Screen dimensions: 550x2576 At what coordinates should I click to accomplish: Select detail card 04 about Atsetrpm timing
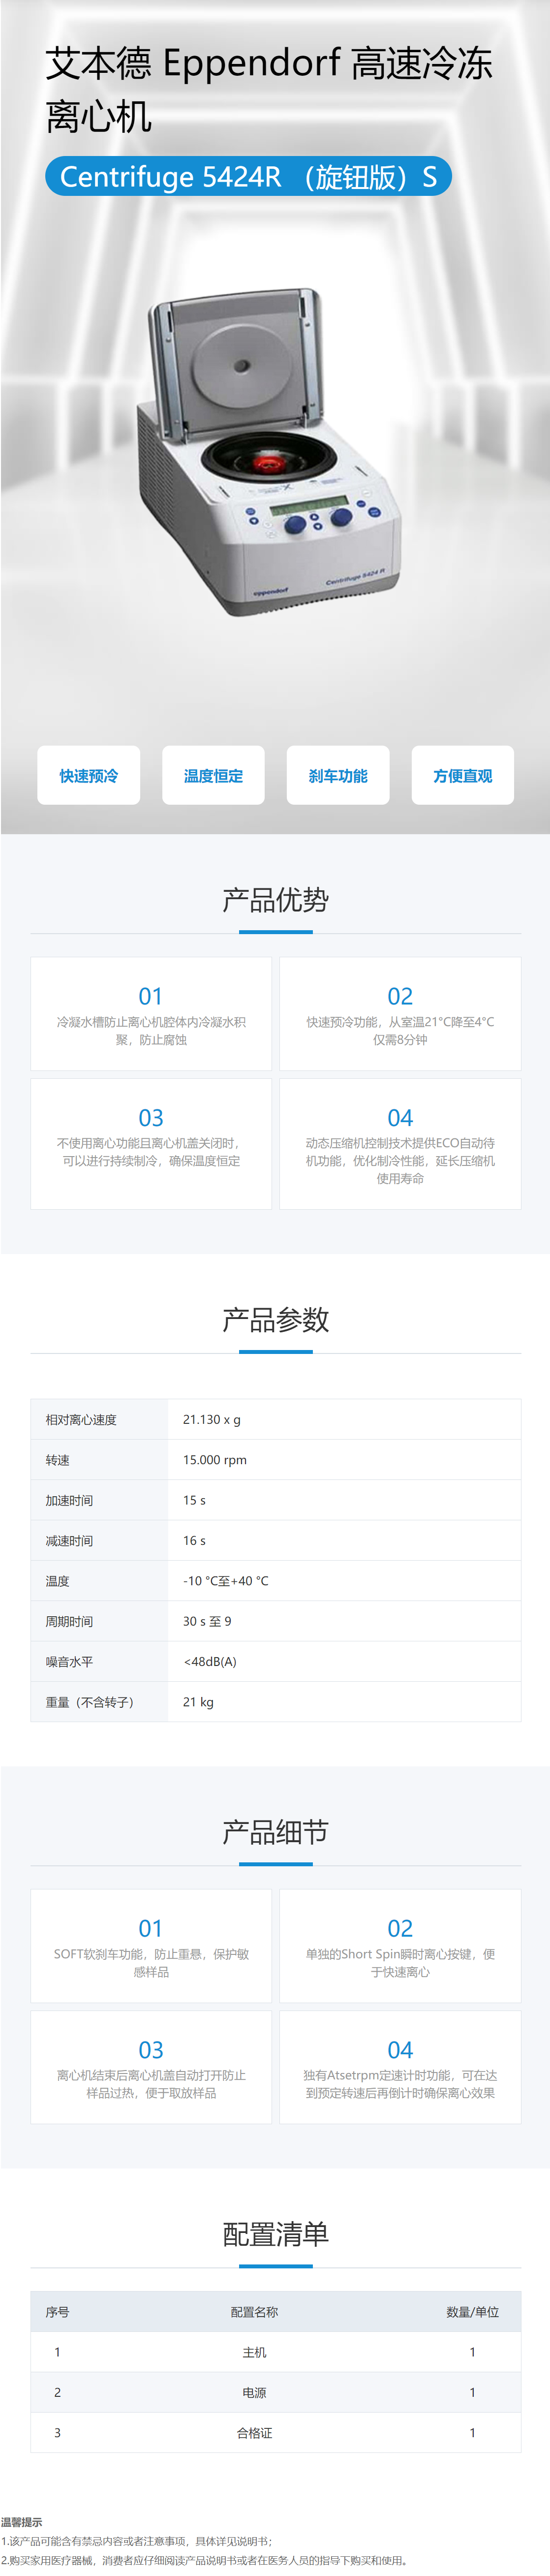[400, 2068]
